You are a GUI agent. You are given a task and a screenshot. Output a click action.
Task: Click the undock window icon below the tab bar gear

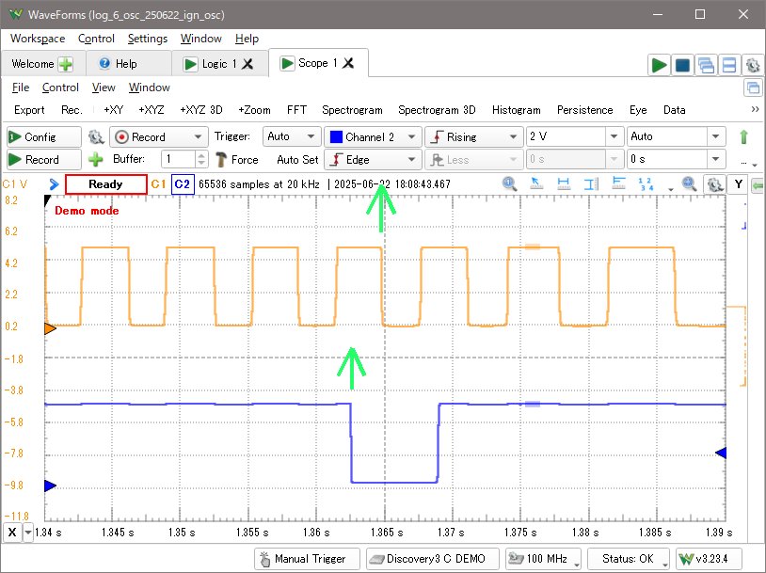tap(754, 88)
